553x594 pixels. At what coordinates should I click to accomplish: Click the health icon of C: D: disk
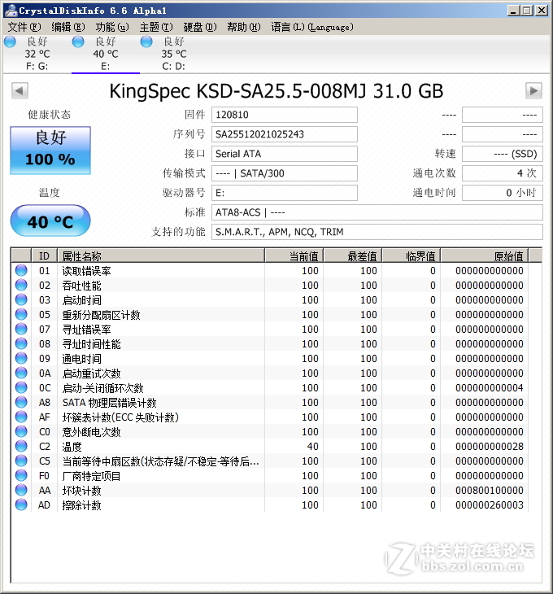click(x=146, y=41)
